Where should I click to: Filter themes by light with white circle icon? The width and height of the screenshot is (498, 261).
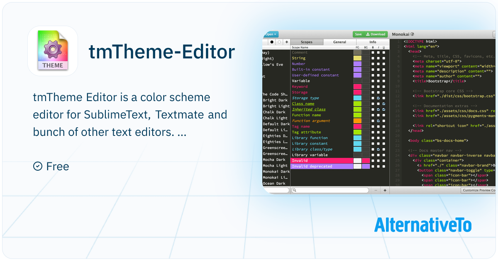[x=279, y=42]
